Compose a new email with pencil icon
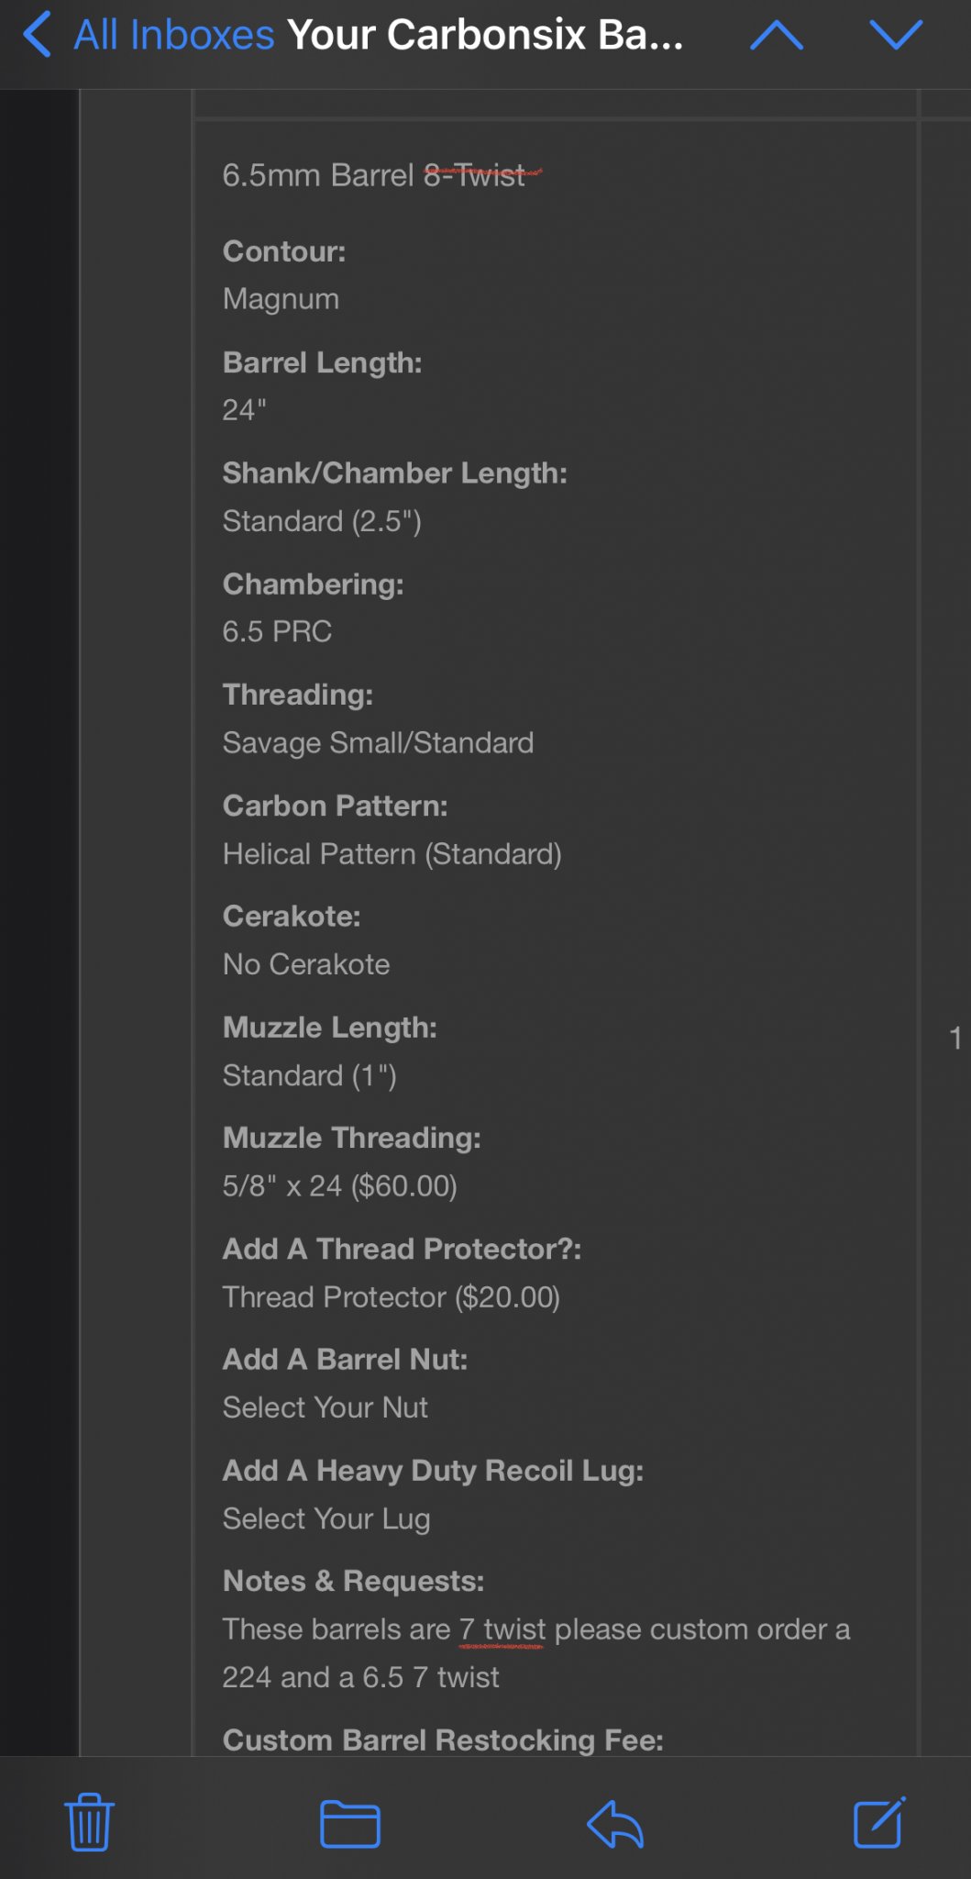 pos(879,1822)
